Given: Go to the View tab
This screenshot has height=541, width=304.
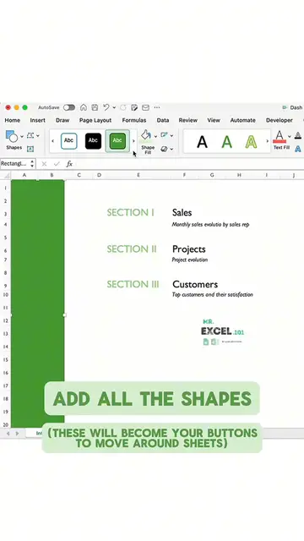Looking at the screenshot, I should (x=214, y=120).
